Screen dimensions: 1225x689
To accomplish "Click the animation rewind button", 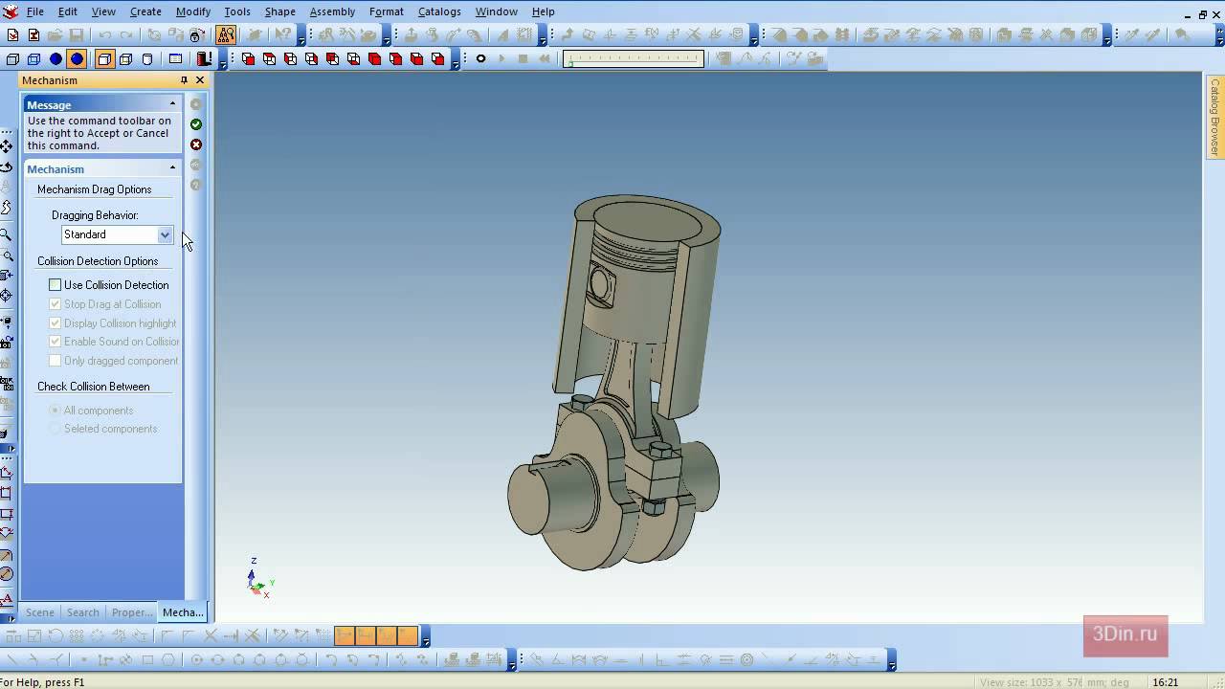I will click(x=544, y=59).
